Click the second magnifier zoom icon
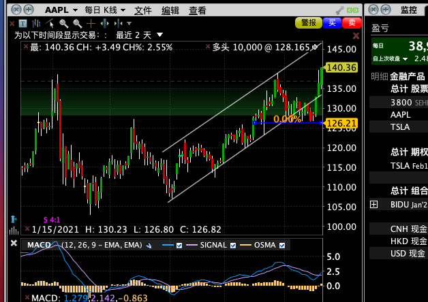This screenshot has height=302, width=428. click(78, 24)
